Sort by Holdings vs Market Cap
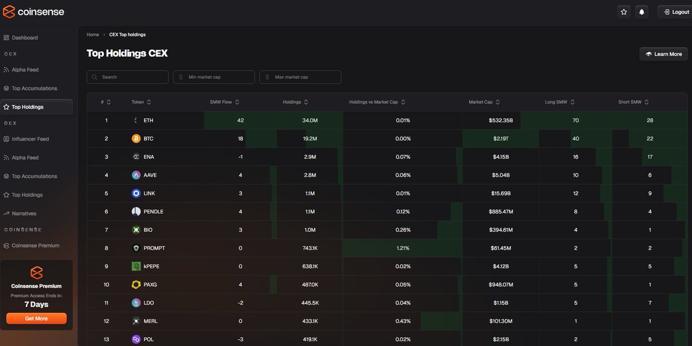This screenshot has width=692, height=346. 377,102
